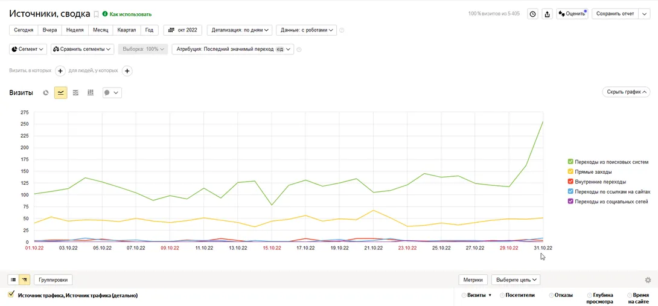Open 'Сравнить сегменты' dropdown
This screenshot has width=658, height=306.
82,49
